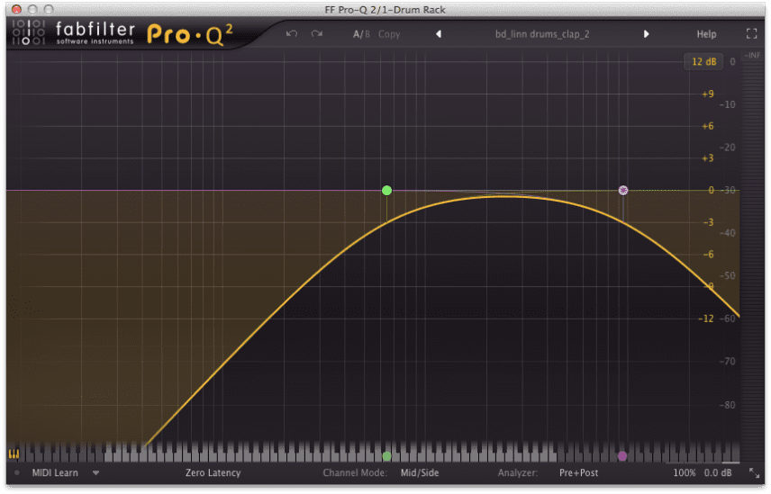Go to the previous preset arrow
This screenshot has height=494, width=771.
point(439,34)
